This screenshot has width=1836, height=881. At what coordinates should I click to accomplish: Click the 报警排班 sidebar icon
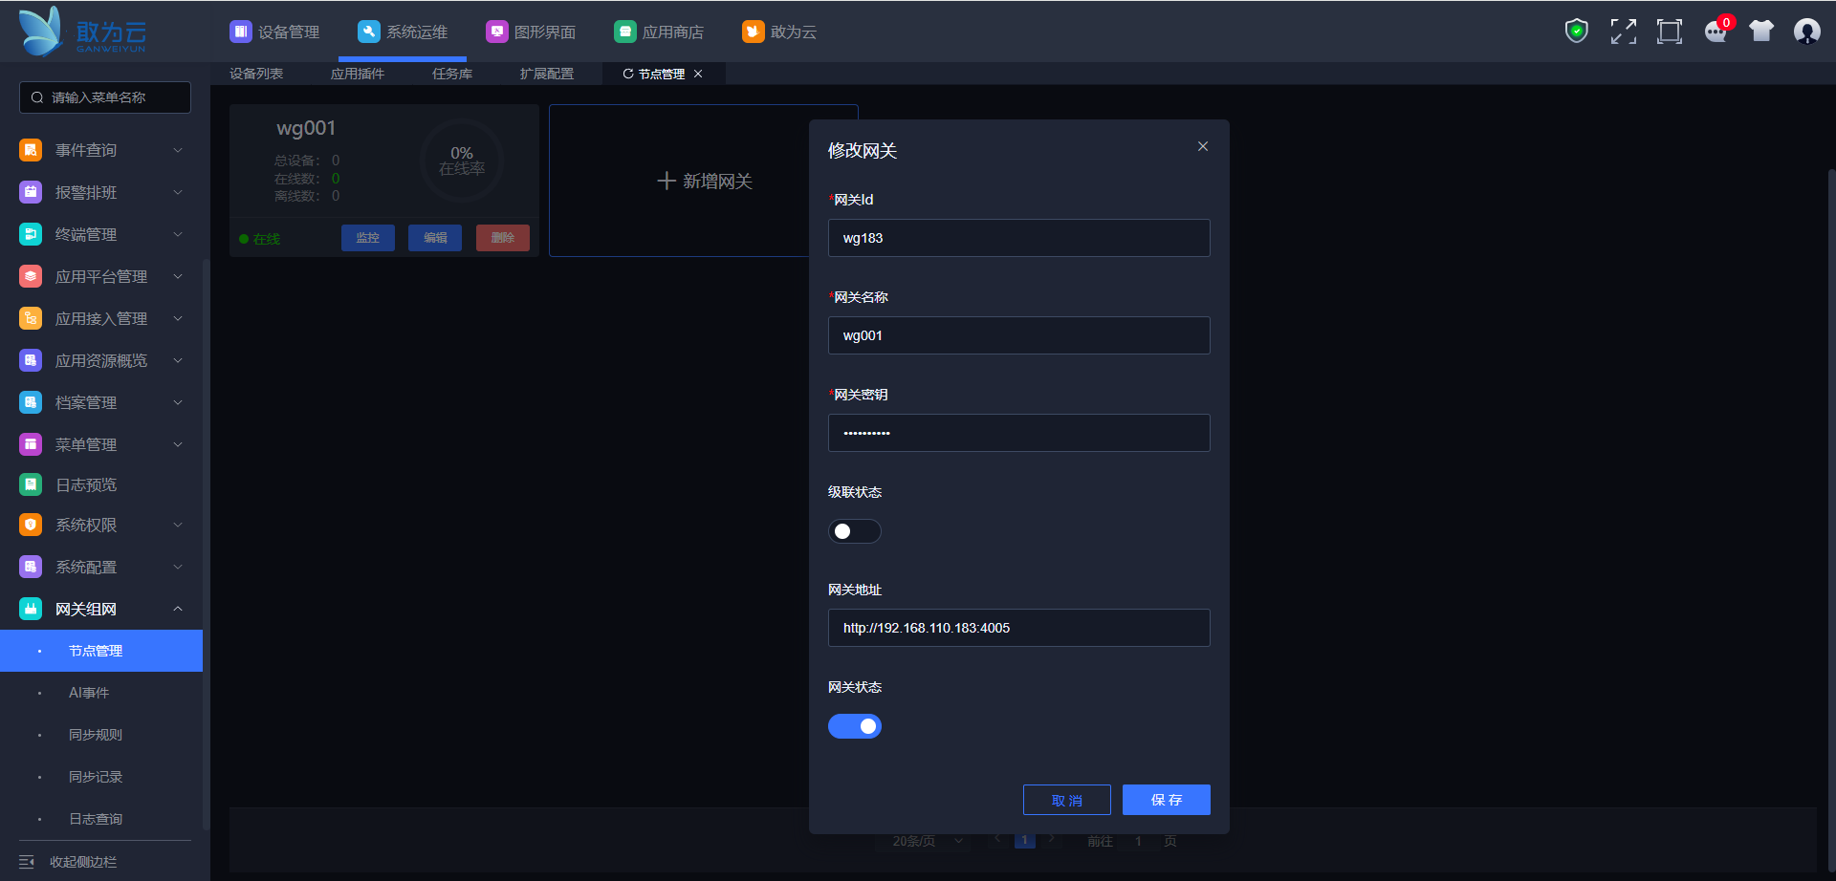click(31, 192)
